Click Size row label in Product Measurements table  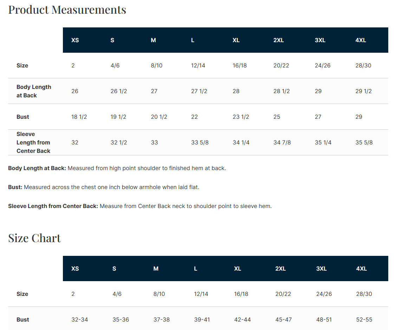point(22,65)
